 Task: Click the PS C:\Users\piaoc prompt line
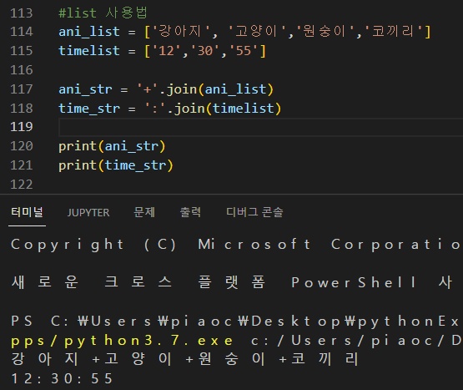pos(235,322)
